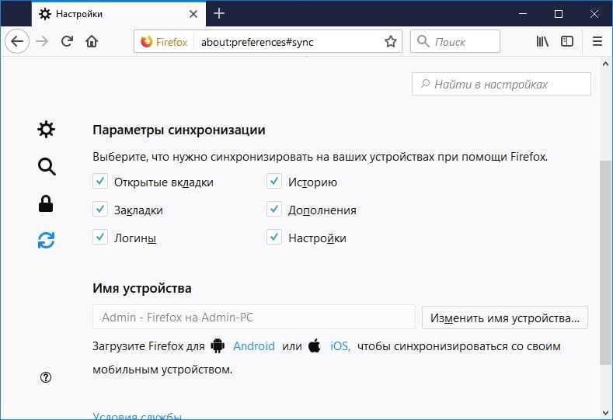Go back with the back arrow button
The image size is (613, 420).
[x=17, y=41]
